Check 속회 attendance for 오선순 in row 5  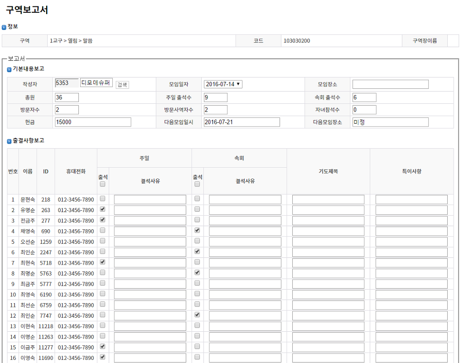[x=197, y=241]
